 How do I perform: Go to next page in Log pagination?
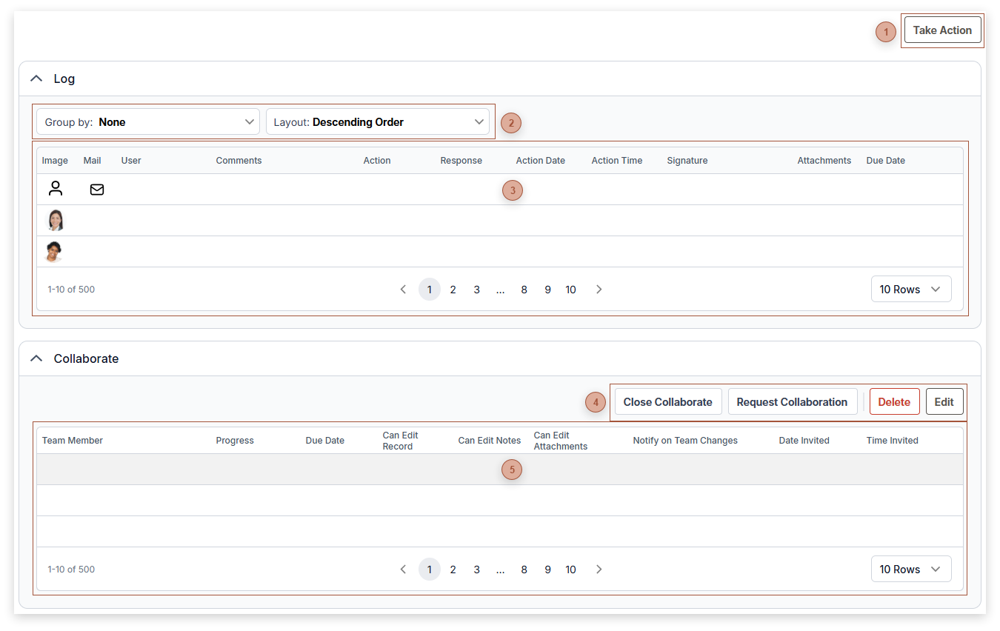click(x=599, y=290)
